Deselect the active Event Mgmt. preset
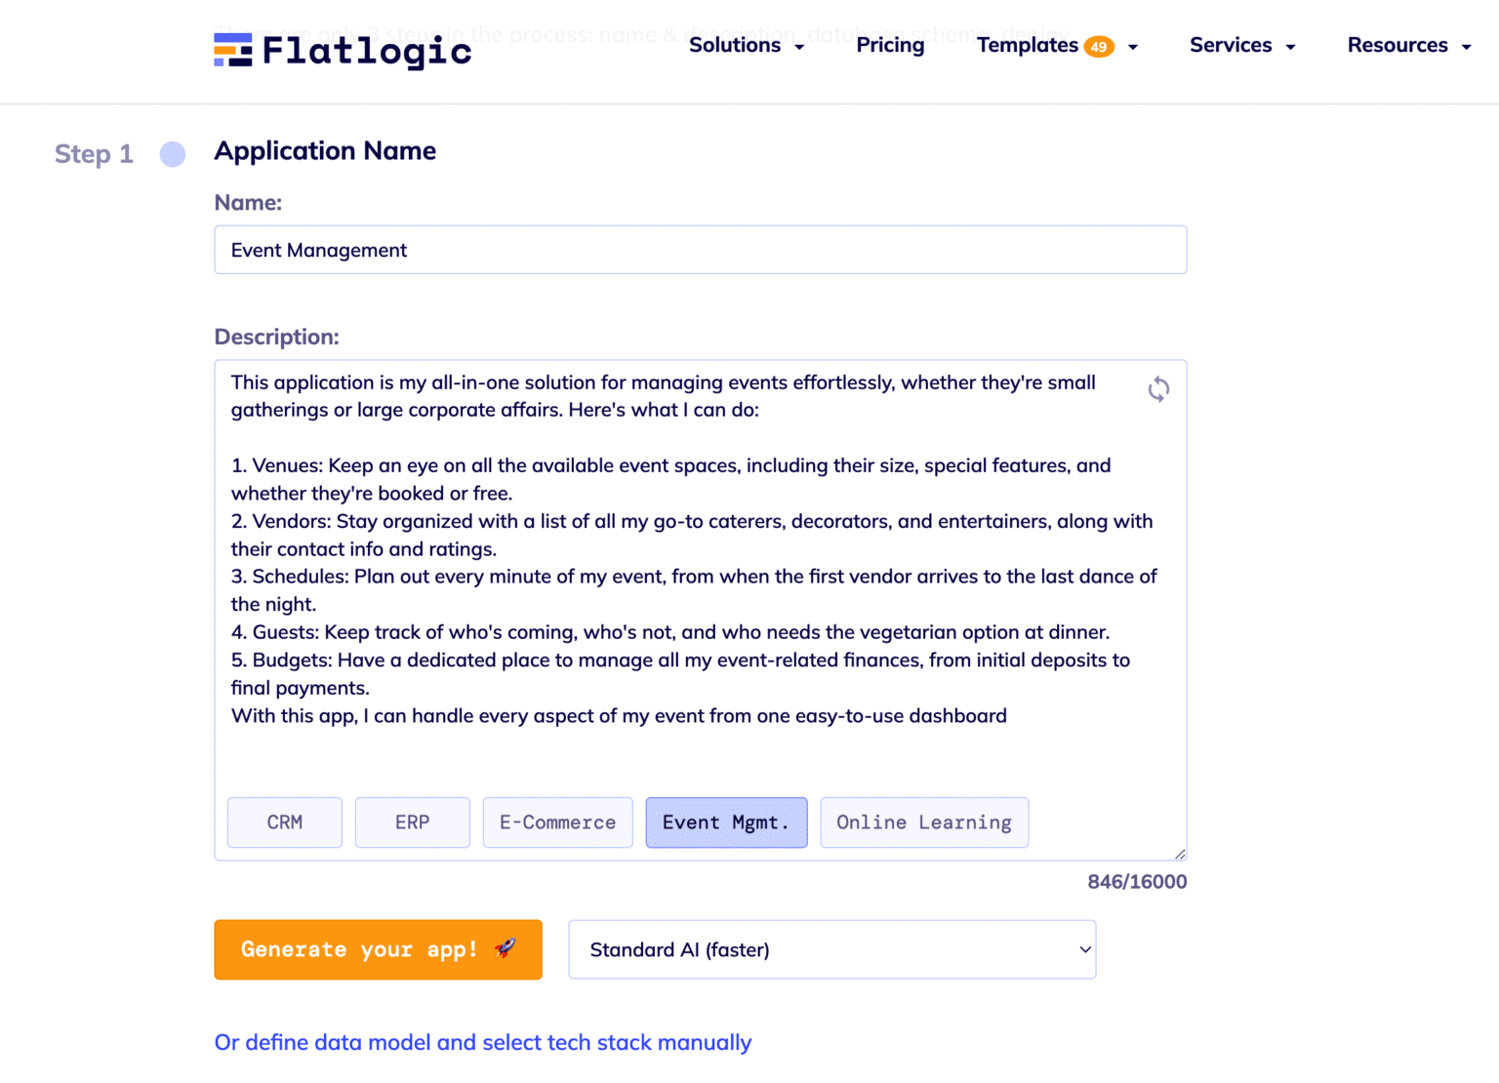 click(x=726, y=822)
